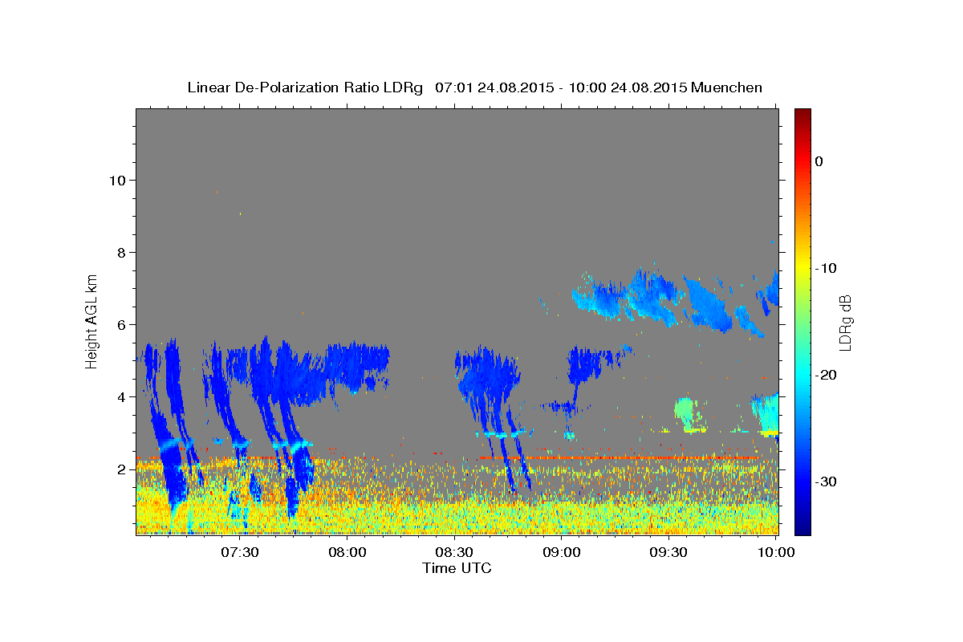
Task: Click the 10:00 time tick label
Action: click(x=776, y=552)
